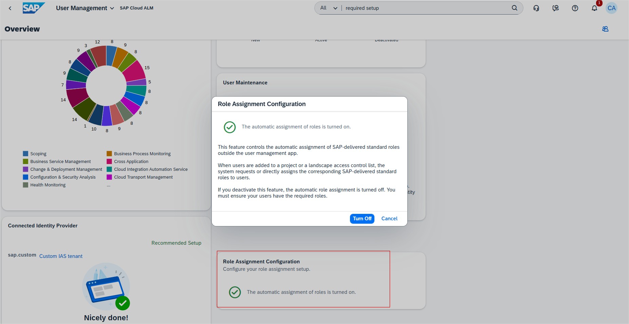Screen dimensions: 629x324
Task: Open the notifications bell
Action: 594,8
